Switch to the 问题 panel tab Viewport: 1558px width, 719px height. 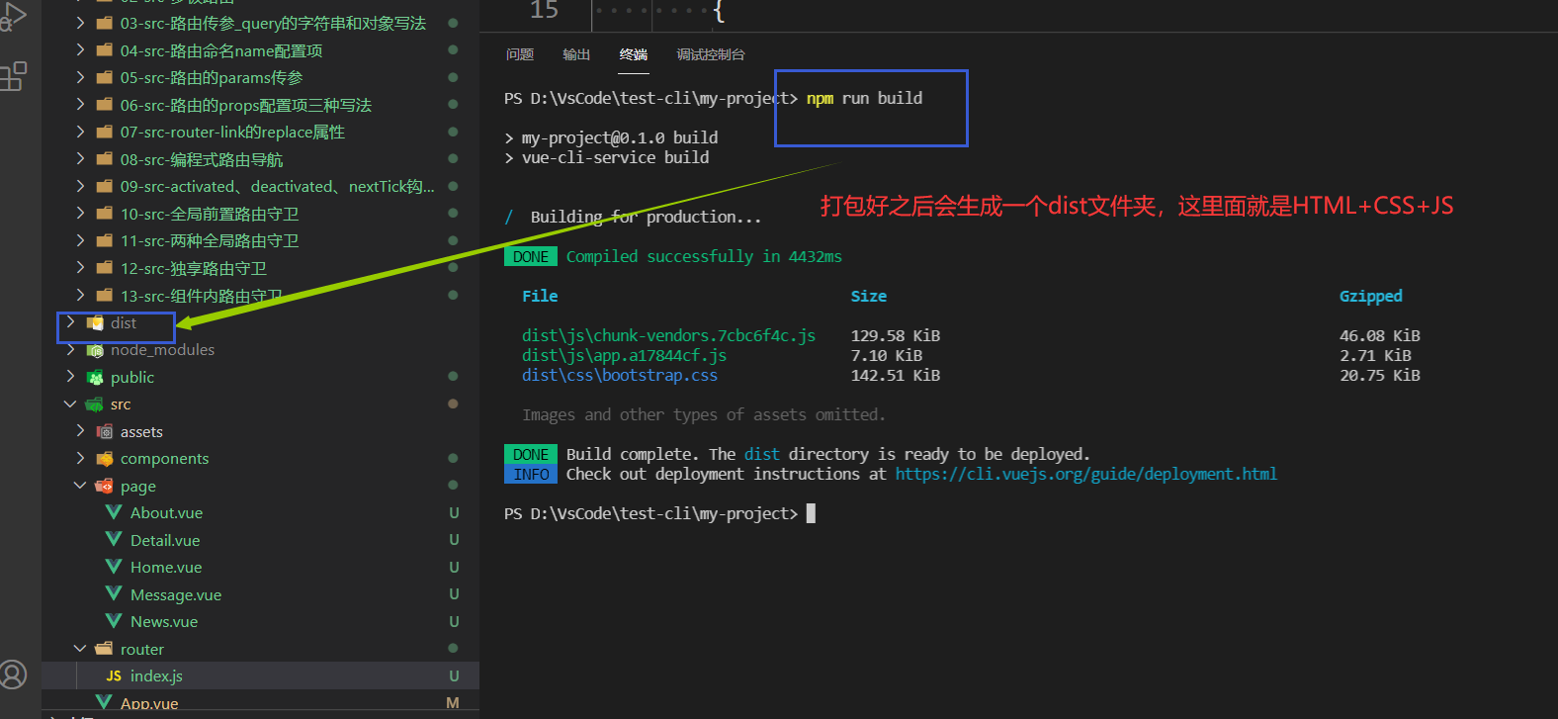[x=520, y=54]
